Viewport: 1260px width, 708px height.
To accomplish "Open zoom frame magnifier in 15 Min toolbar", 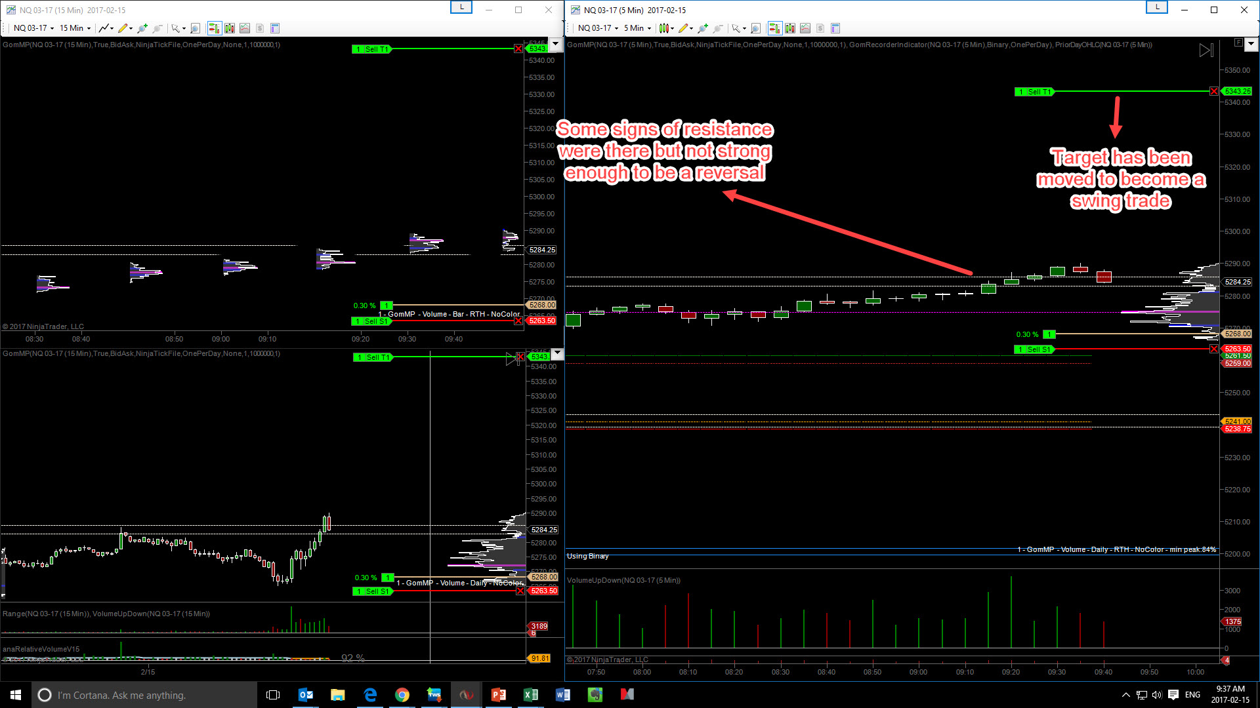I will (195, 28).
